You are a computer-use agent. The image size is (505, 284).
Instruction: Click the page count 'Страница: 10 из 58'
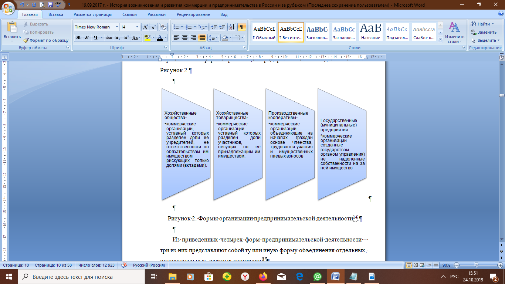tap(54, 265)
